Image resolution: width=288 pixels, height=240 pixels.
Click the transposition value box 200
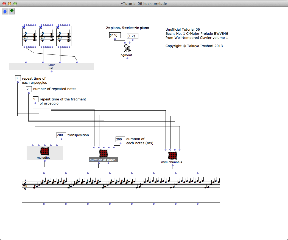[61, 135]
